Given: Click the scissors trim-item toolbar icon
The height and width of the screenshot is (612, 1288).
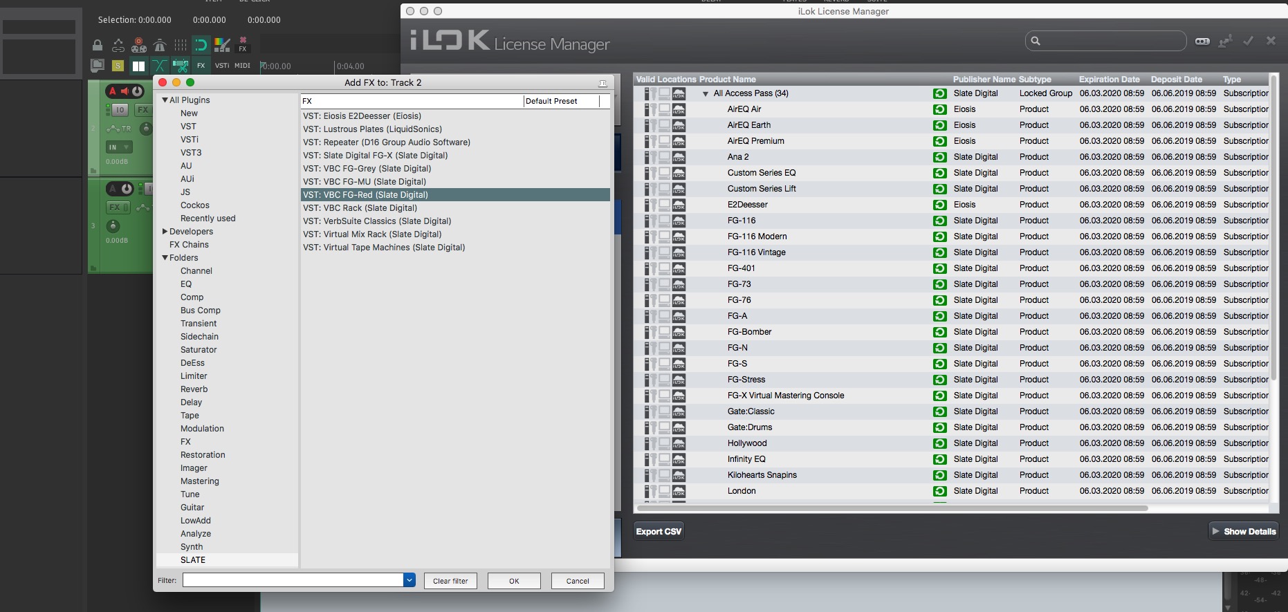Looking at the screenshot, I should [181, 66].
